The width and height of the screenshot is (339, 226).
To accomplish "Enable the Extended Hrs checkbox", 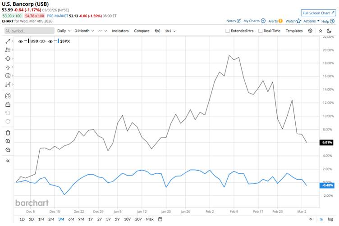I will pos(228,31).
